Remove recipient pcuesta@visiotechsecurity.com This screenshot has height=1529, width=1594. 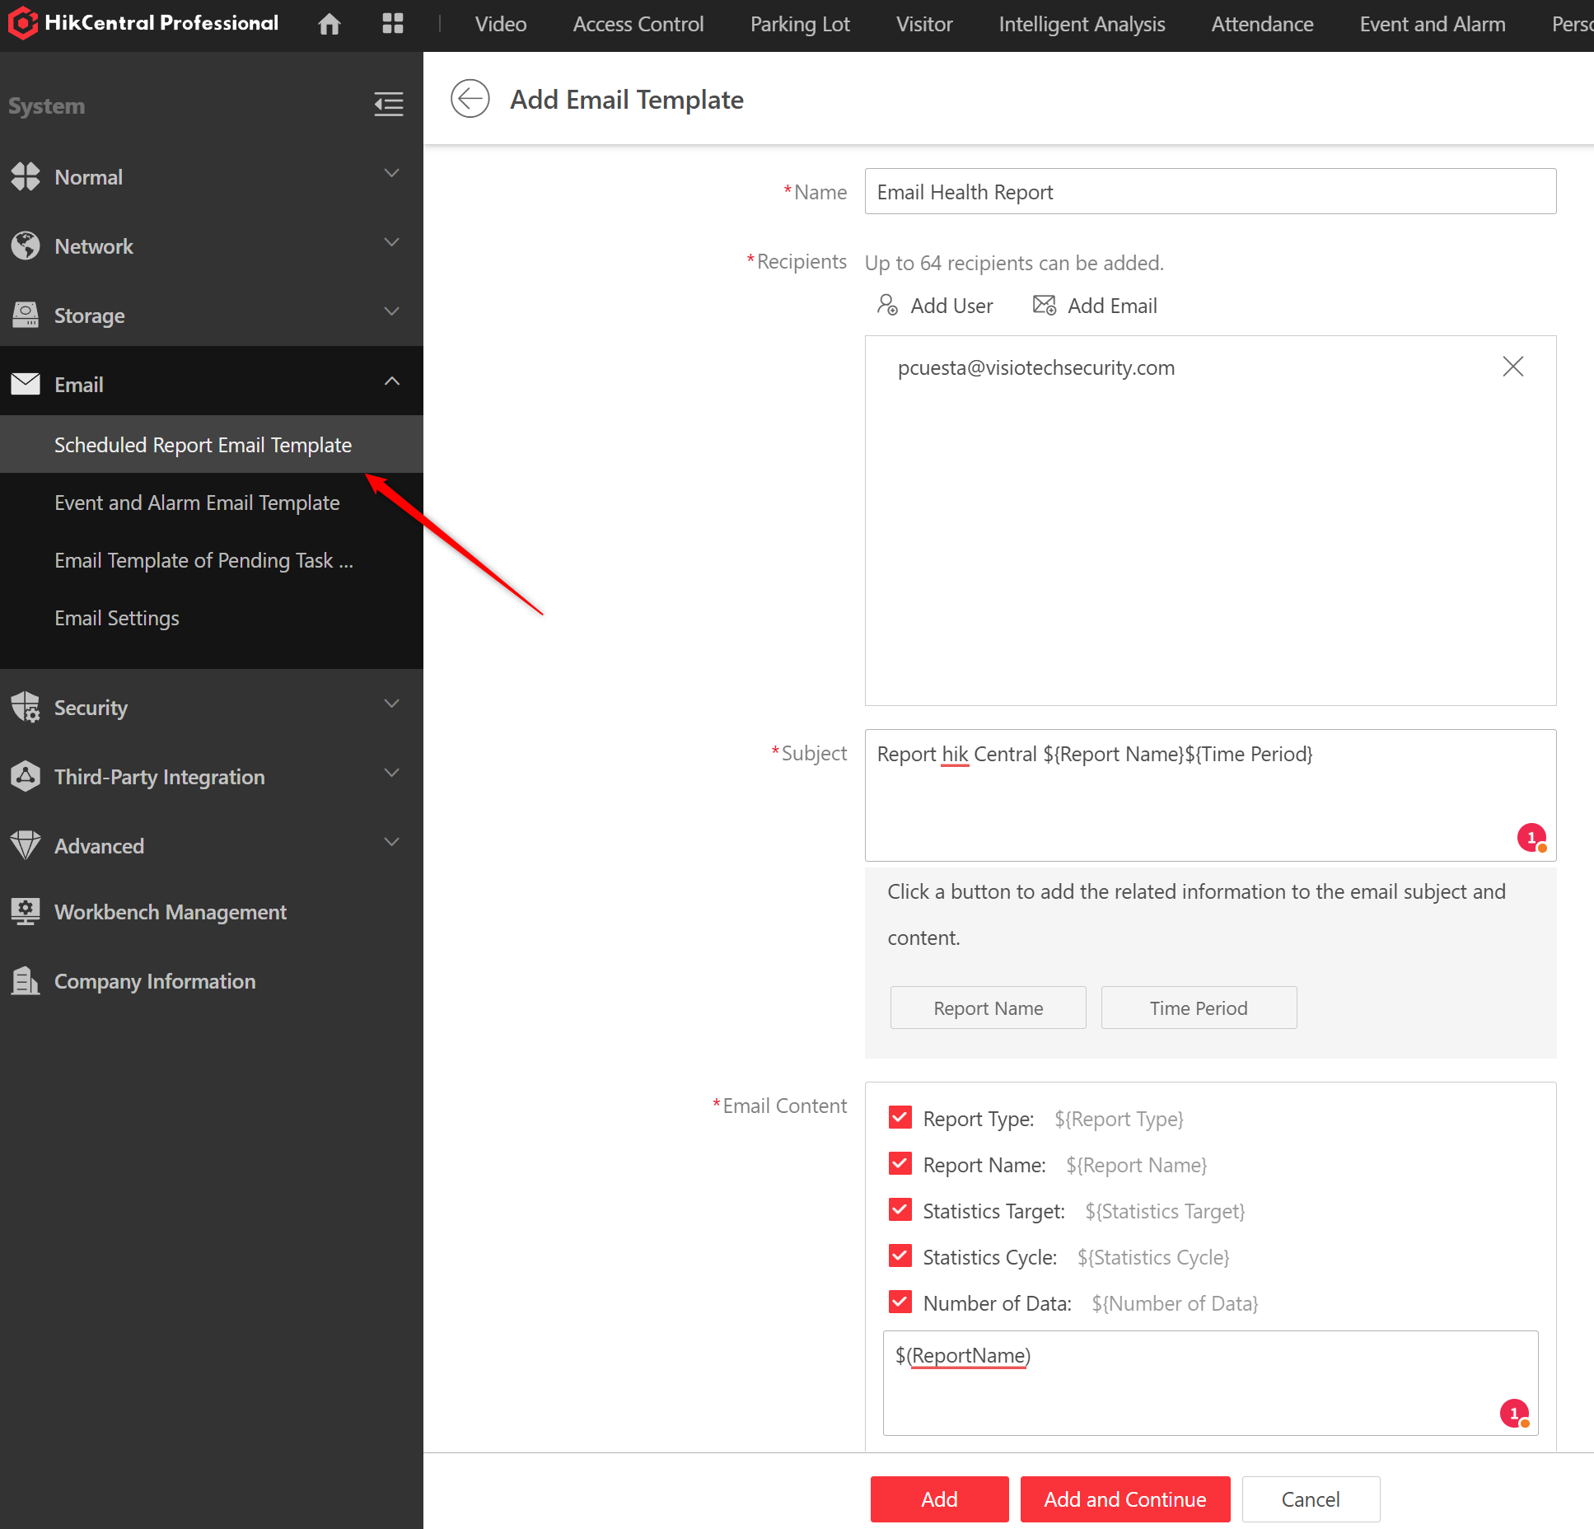coord(1513,367)
